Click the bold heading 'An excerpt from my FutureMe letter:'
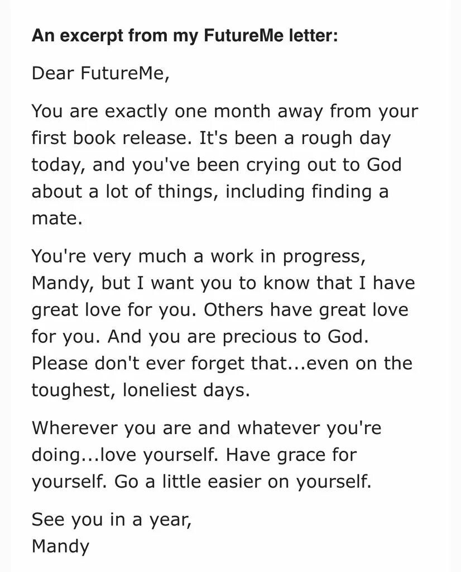This screenshot has width=461, height=572. 185,36
